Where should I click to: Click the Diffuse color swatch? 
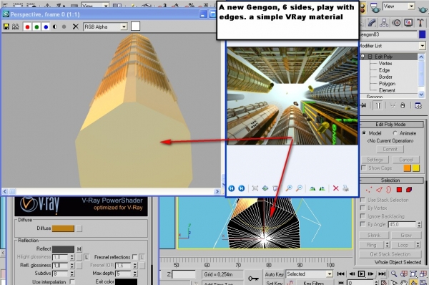pos(63,228)
